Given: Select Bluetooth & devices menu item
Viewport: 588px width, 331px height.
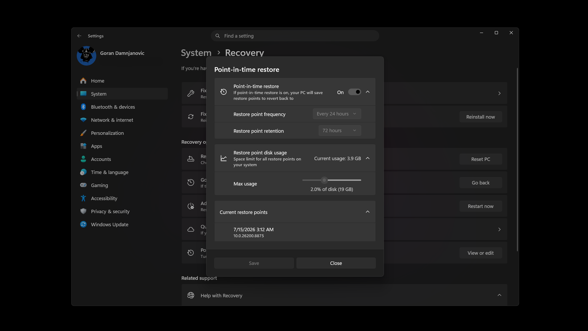Looking at the screenshot, I should click(x=122, y=107).
